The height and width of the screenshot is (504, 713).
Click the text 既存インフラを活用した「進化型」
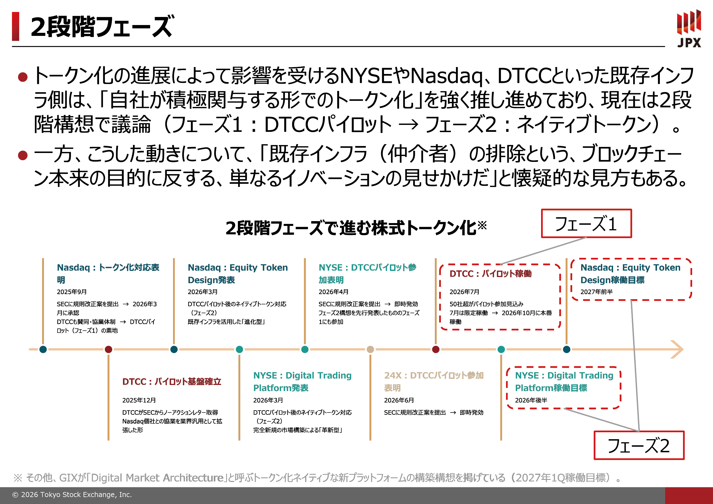click(226, 322)
